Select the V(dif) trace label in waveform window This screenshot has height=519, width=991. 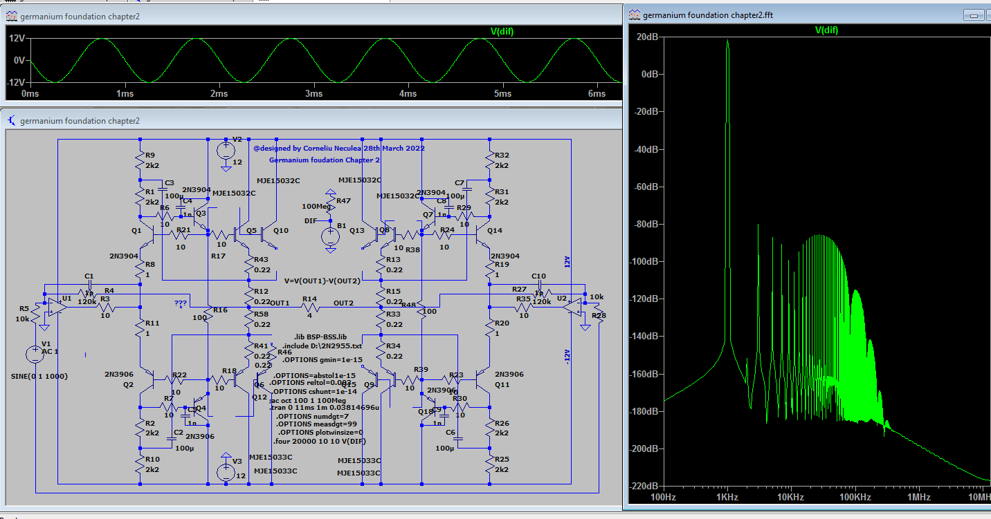502,31
